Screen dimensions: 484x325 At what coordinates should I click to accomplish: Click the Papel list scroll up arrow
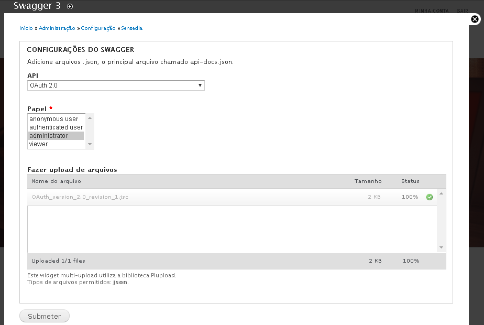90,118
